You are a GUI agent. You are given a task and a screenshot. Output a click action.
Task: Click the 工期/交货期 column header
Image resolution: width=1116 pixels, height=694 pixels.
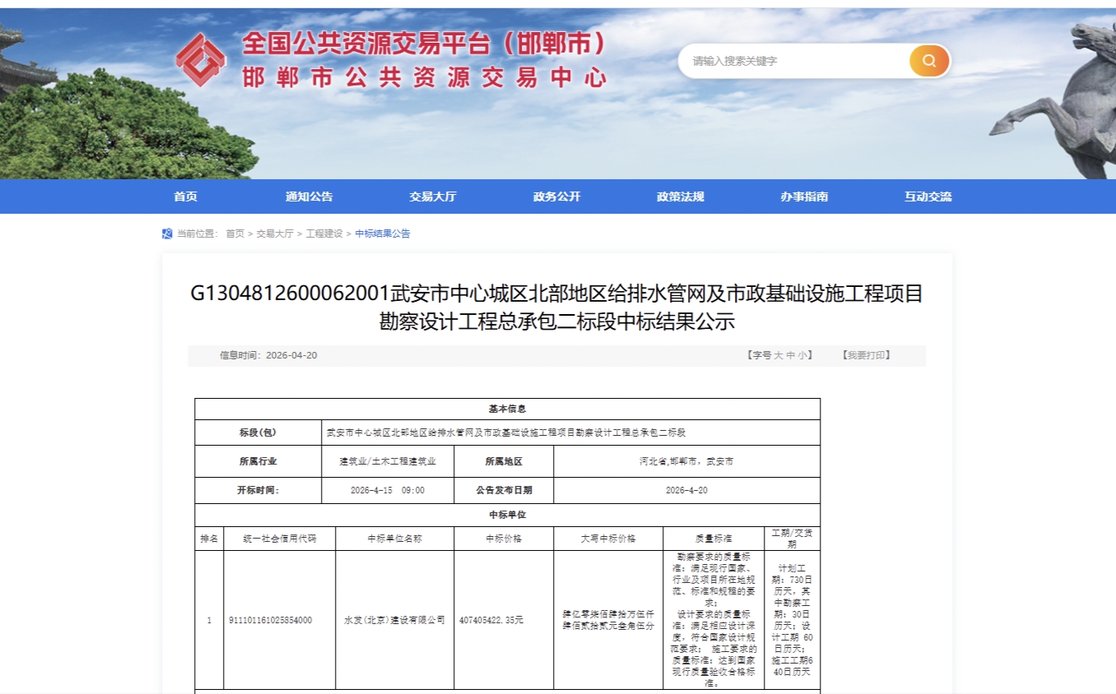(793, 539)
